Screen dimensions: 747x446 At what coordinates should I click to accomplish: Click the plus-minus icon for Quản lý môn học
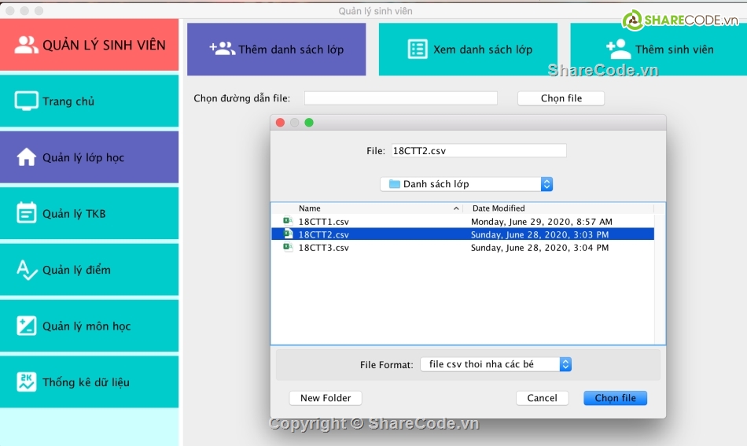click(27, 326)
